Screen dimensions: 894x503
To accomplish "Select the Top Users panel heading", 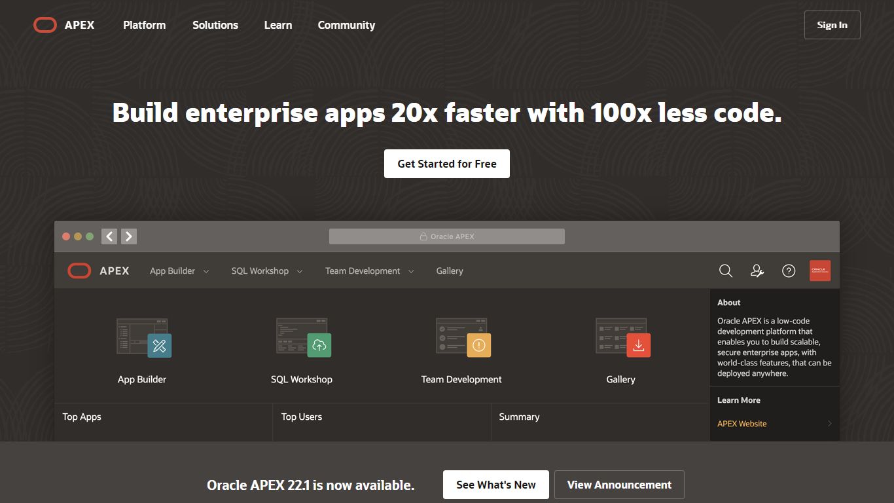I will tap(302, 417).
